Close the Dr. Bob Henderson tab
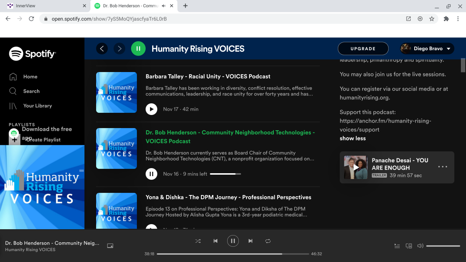Viewport: 466px width, 262px height. tap(172, 6)
